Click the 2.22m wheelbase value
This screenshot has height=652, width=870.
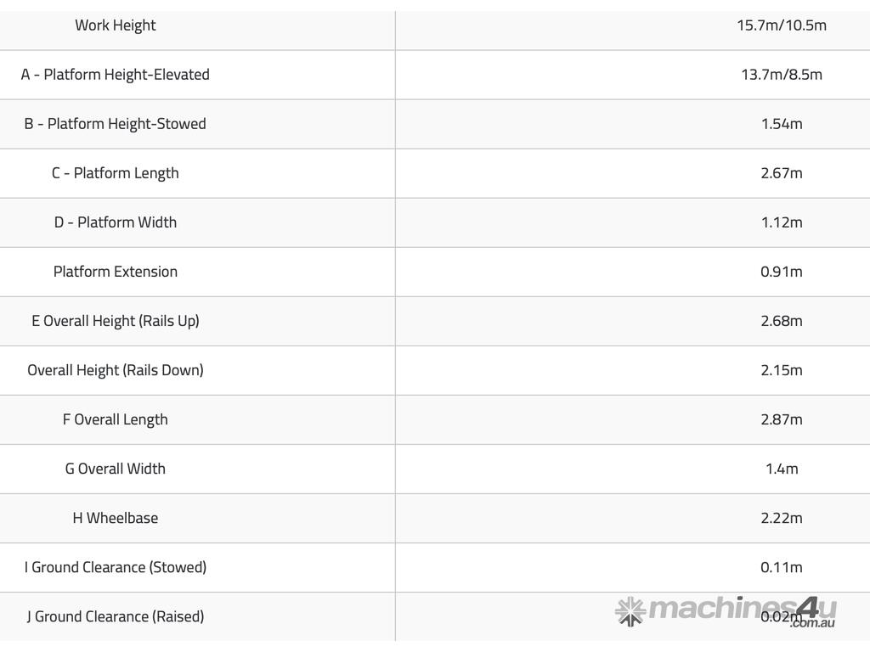(782, 517)
